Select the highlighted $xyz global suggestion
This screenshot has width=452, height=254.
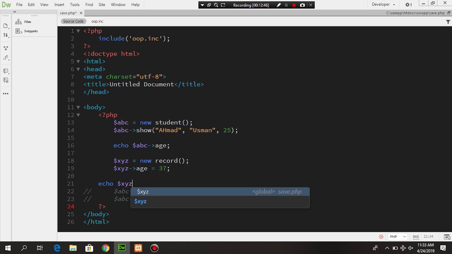(x=220, y=192)
